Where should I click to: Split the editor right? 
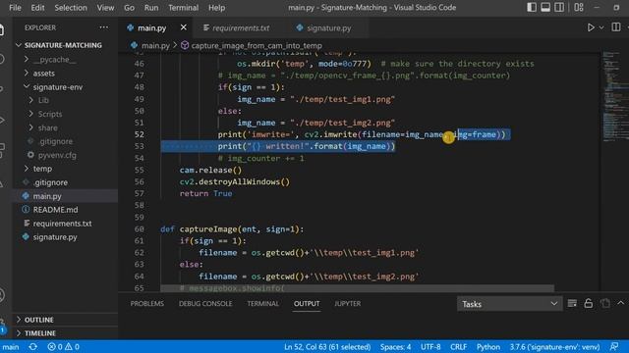click(616, 27)
